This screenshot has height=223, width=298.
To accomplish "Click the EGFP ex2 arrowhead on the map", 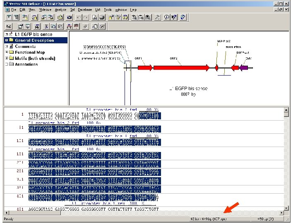I will pyautogui.click(x=216, y=68).
